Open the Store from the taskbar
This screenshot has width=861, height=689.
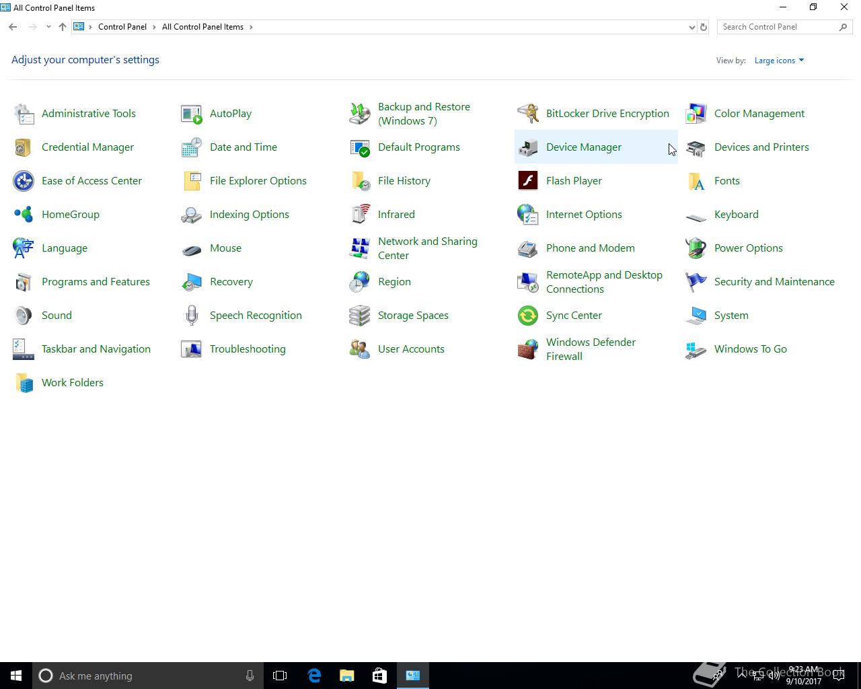(379, 676)
